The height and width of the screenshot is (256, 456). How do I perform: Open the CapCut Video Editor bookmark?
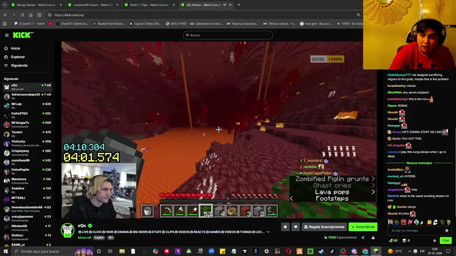[x=145, y=24]
